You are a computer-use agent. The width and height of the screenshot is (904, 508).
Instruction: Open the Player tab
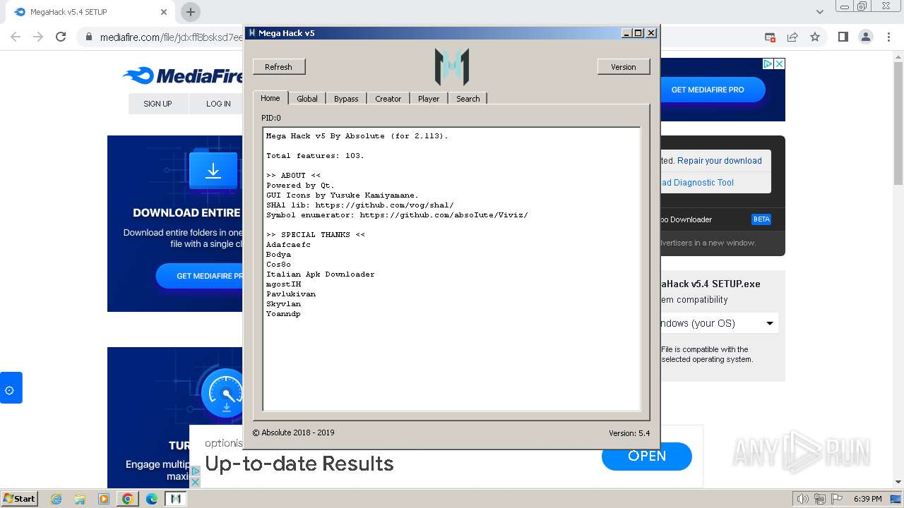pos(428,99)
